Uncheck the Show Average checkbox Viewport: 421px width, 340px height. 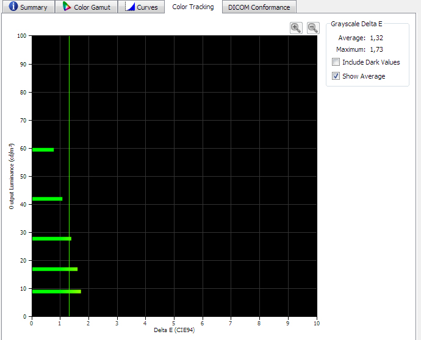tap(336, 76)
